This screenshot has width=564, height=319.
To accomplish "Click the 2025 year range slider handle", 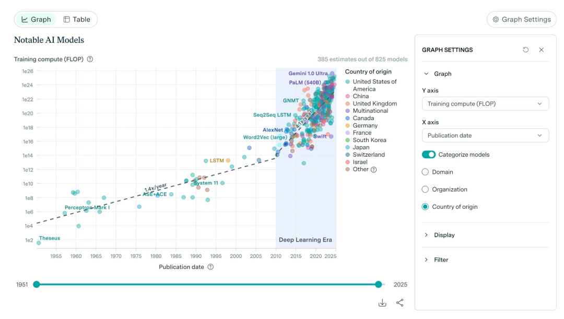I will coord(378,285).
